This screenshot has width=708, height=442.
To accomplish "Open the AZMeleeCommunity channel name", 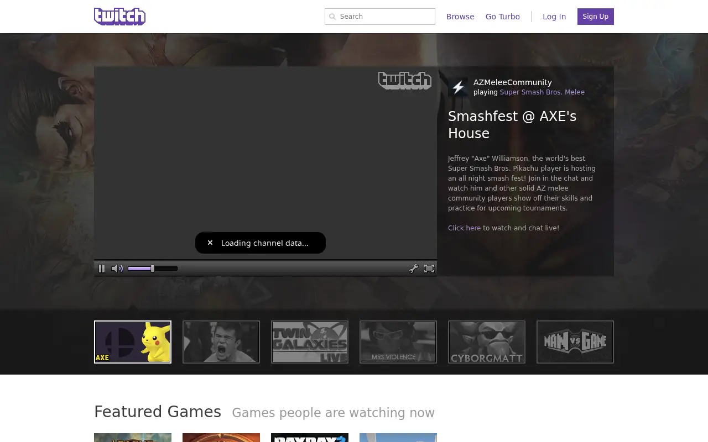I will (513, 82).
